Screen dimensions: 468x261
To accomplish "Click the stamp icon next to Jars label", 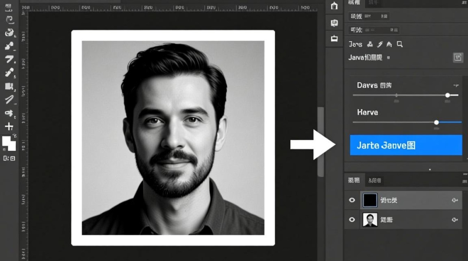I will click(x=370, y=44).
